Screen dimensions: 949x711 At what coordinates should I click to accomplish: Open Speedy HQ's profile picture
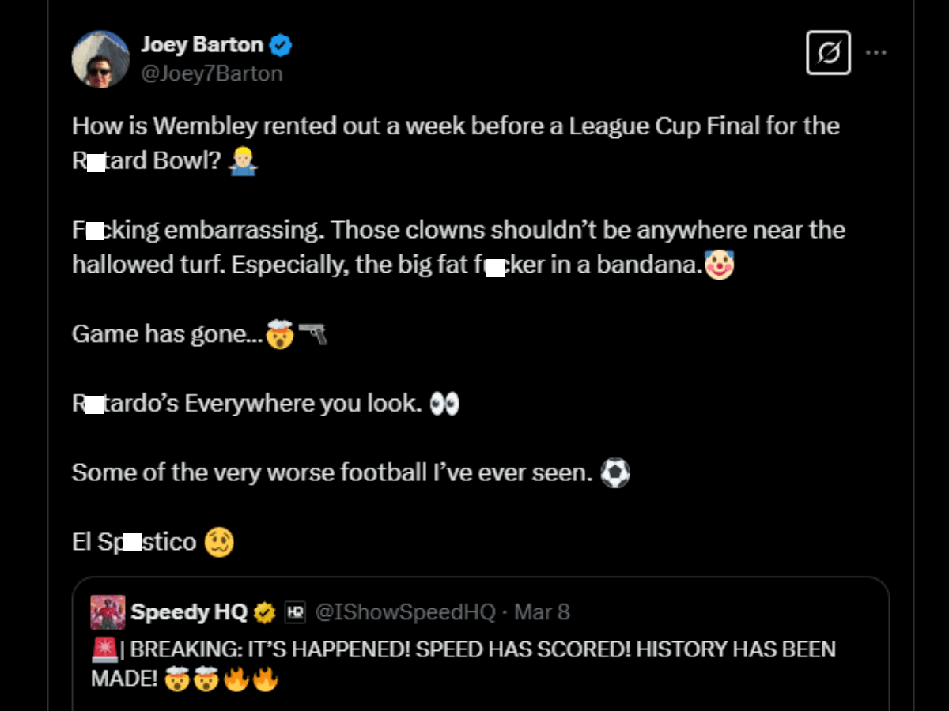point(108,611)
